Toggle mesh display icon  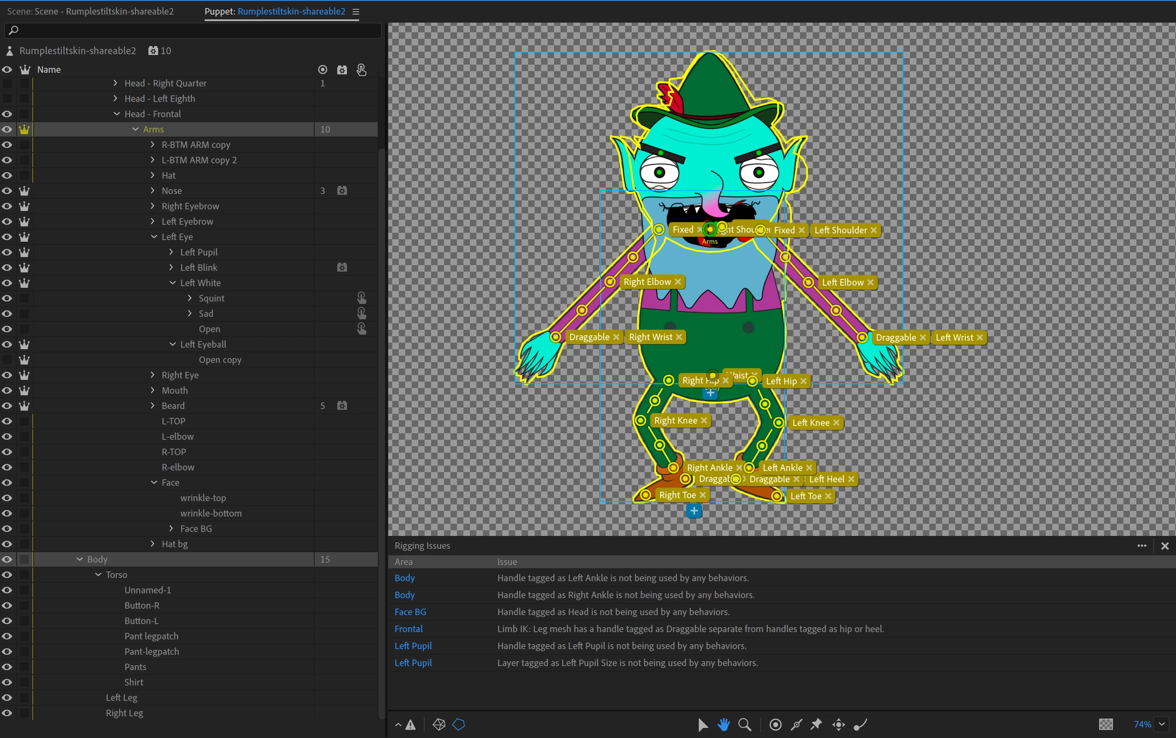coord(438,724)
